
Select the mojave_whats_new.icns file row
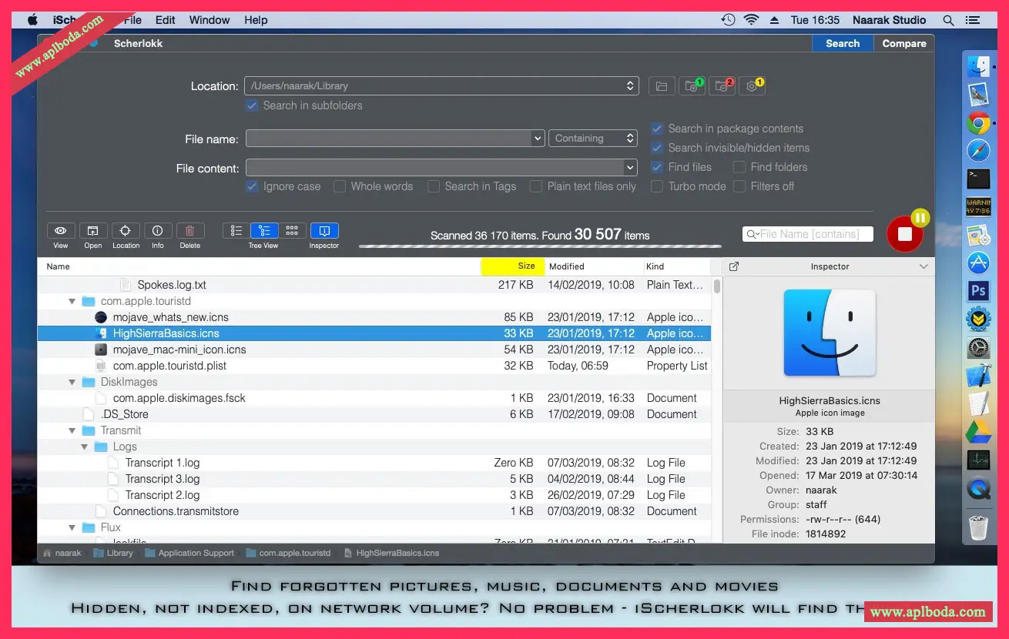170,317
